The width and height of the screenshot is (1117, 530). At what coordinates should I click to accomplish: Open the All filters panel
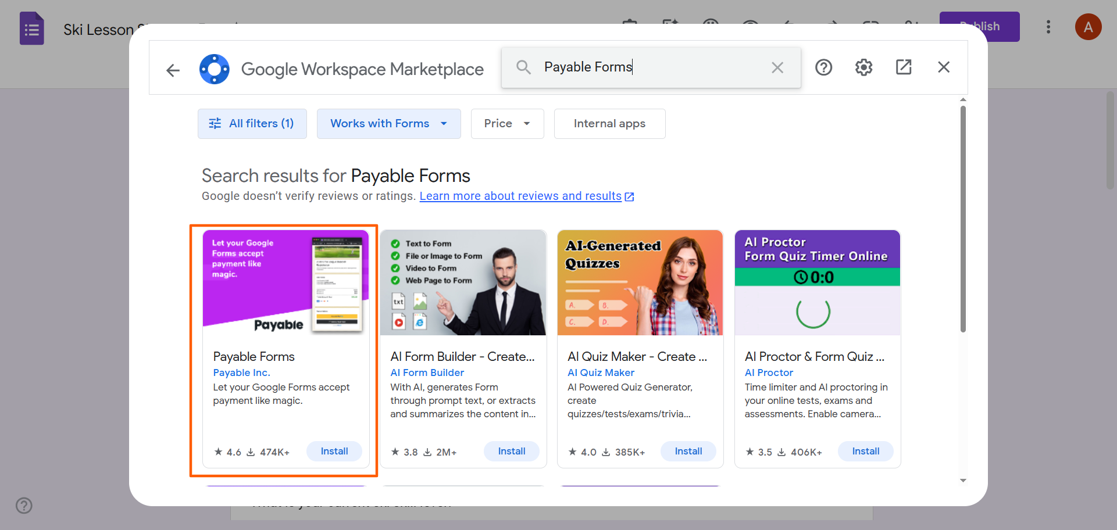click(252, 123)
